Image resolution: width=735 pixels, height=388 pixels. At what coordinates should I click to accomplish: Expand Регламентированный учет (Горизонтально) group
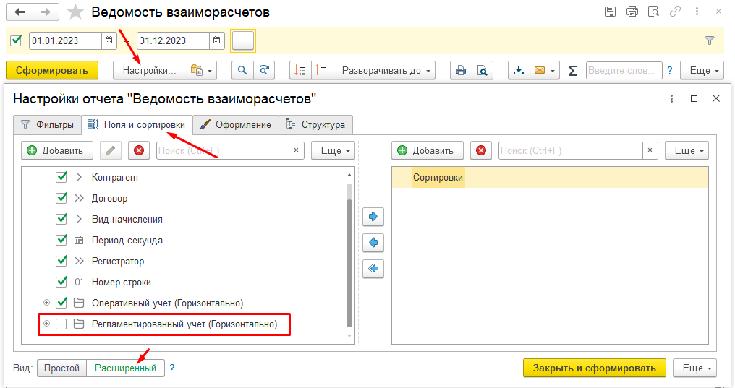46,324
